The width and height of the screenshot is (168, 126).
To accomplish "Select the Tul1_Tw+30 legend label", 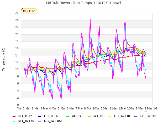I will [148, 116].
